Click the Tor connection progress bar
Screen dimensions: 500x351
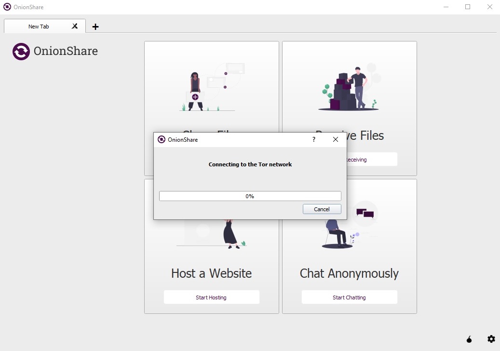[250, 196]
